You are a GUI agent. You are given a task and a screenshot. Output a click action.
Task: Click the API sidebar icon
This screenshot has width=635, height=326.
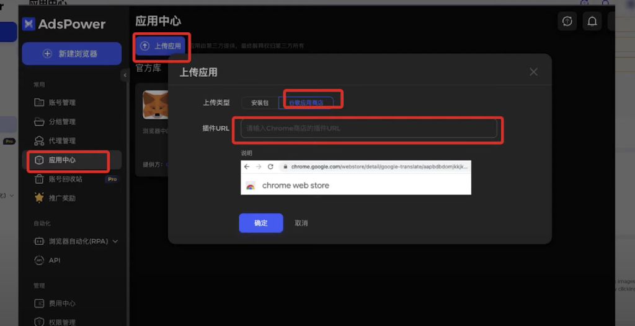39,260
